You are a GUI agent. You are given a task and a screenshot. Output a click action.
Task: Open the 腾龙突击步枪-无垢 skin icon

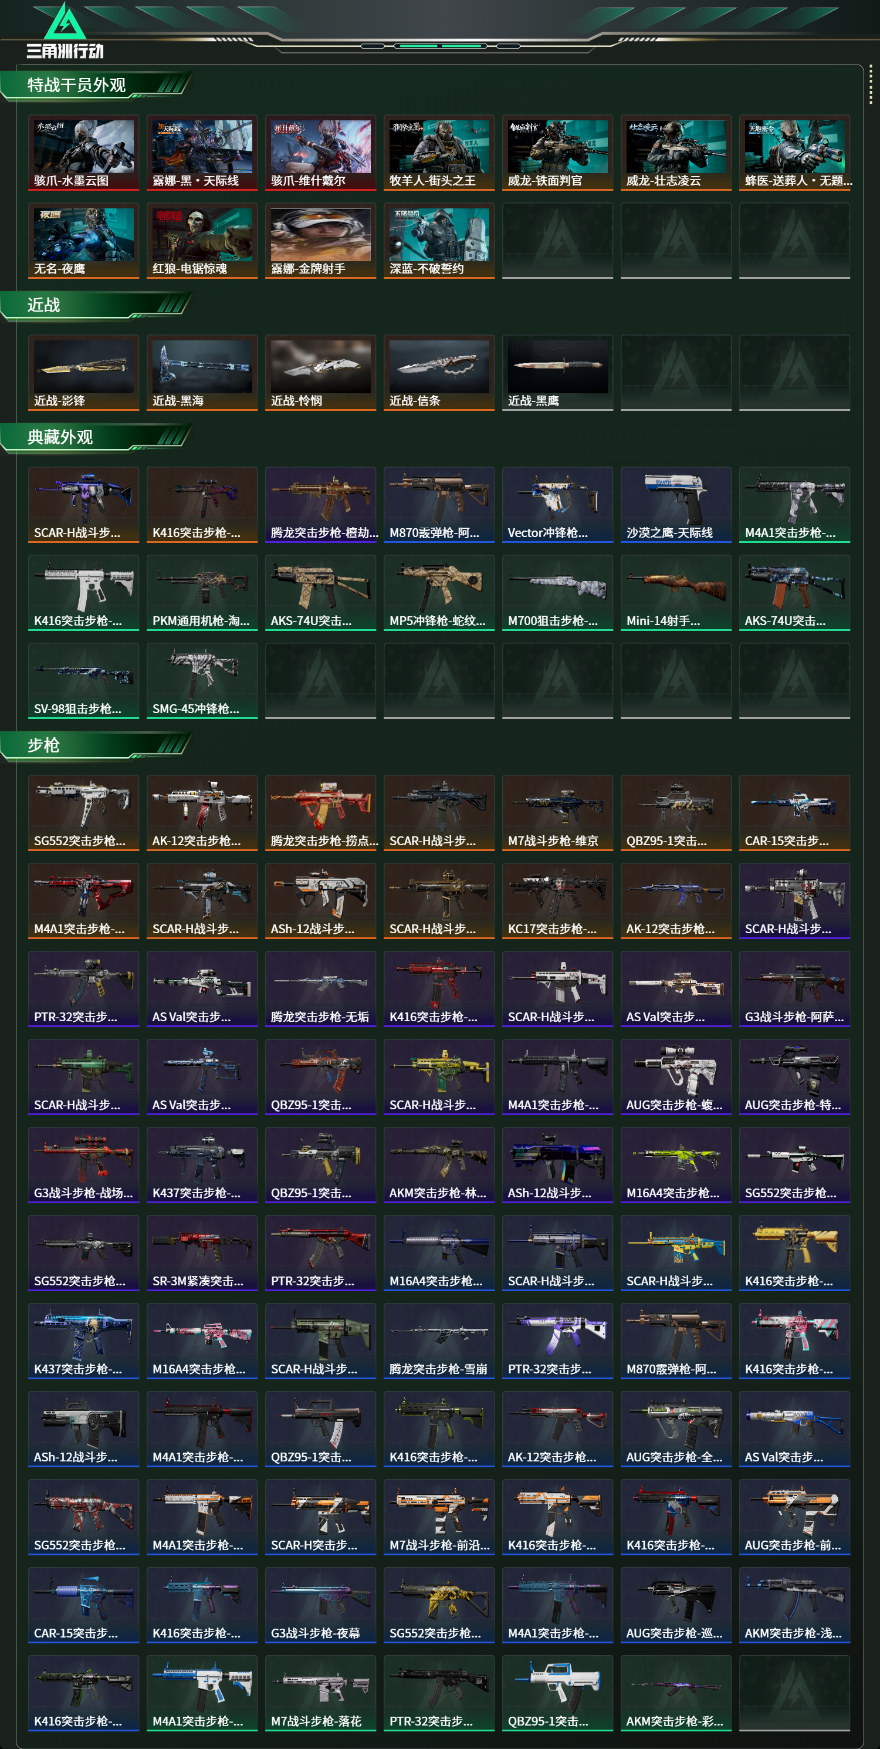[x=320, y=988]
